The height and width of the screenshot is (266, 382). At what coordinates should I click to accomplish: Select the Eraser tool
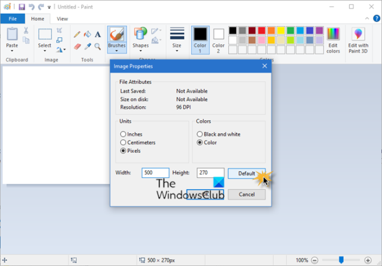coord(77,46)
